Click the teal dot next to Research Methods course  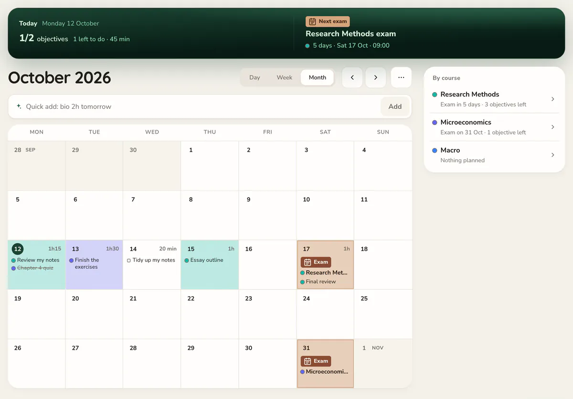(x=435, y=94)
